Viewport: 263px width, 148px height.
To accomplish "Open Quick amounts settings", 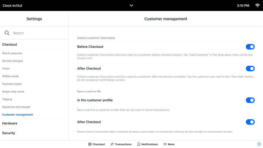I will point(12,53).
